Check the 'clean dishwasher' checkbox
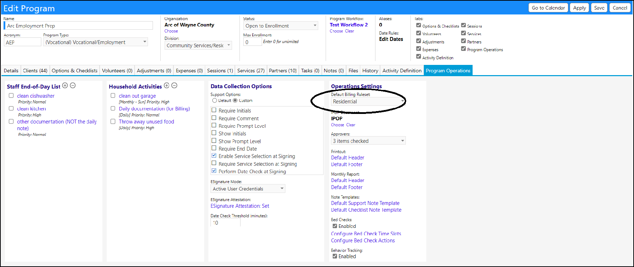Image resolution: width=634 pixels, height=267 pixels. tap(11, 96)
